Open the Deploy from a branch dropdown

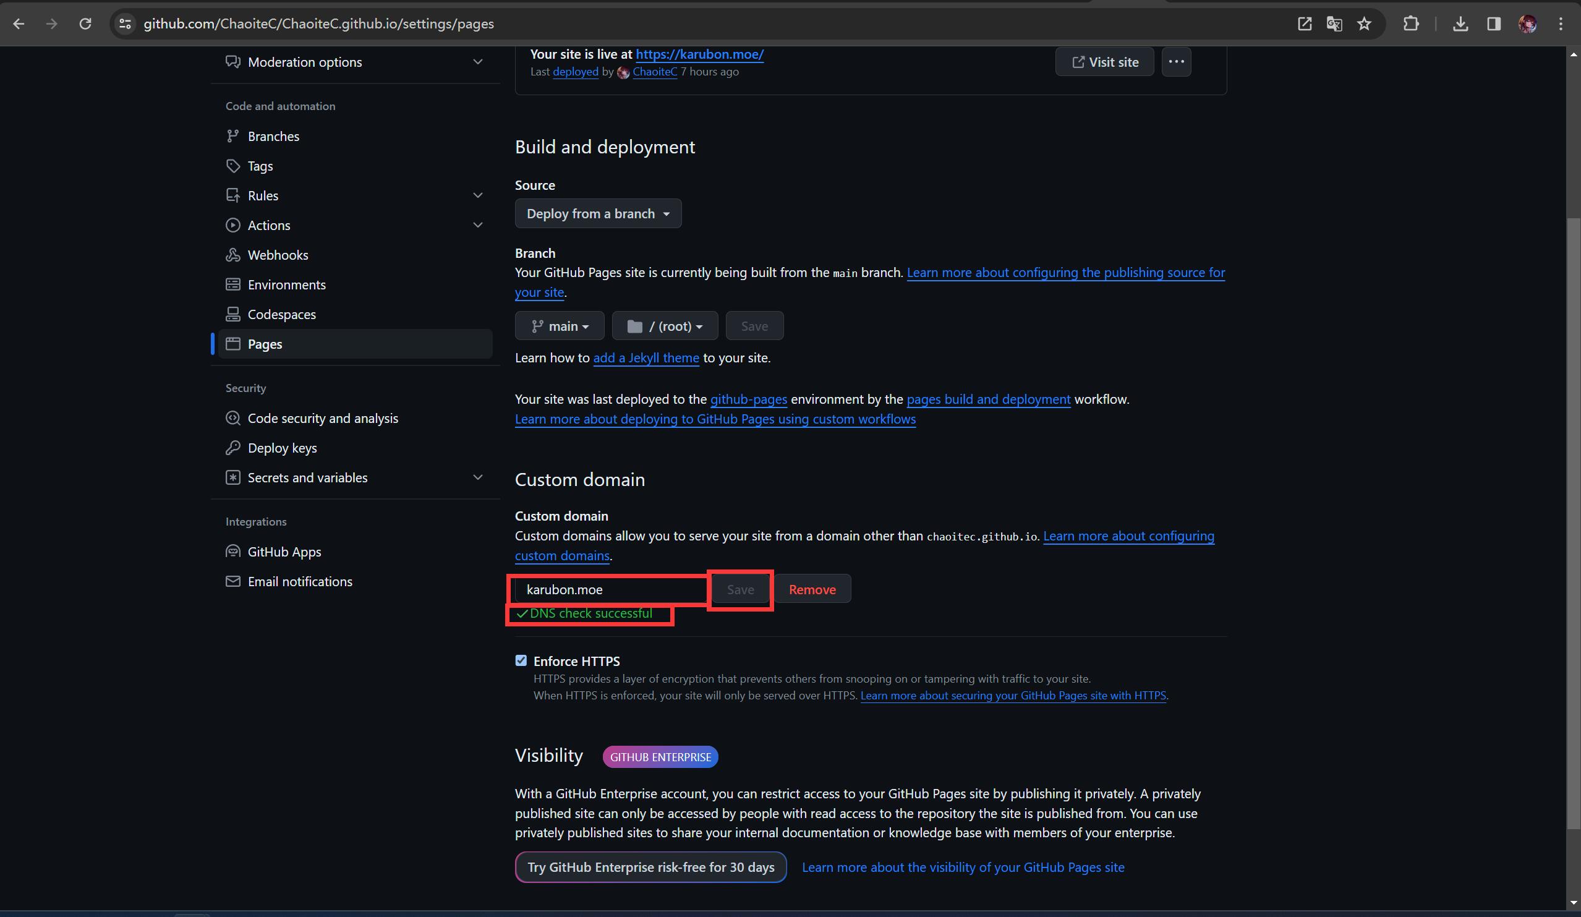(x=598, y=213)
